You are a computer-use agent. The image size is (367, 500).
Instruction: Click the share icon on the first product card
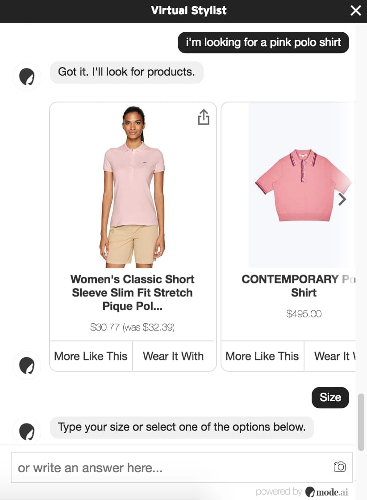coord(204,117)
